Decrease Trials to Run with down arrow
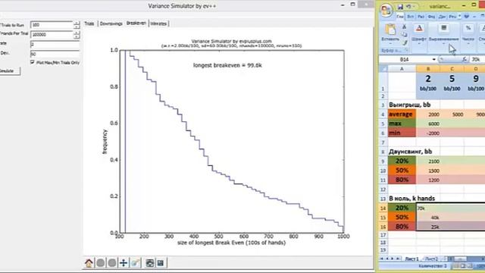485x273 pixels. pyautogui.click(x=77, y=27)
